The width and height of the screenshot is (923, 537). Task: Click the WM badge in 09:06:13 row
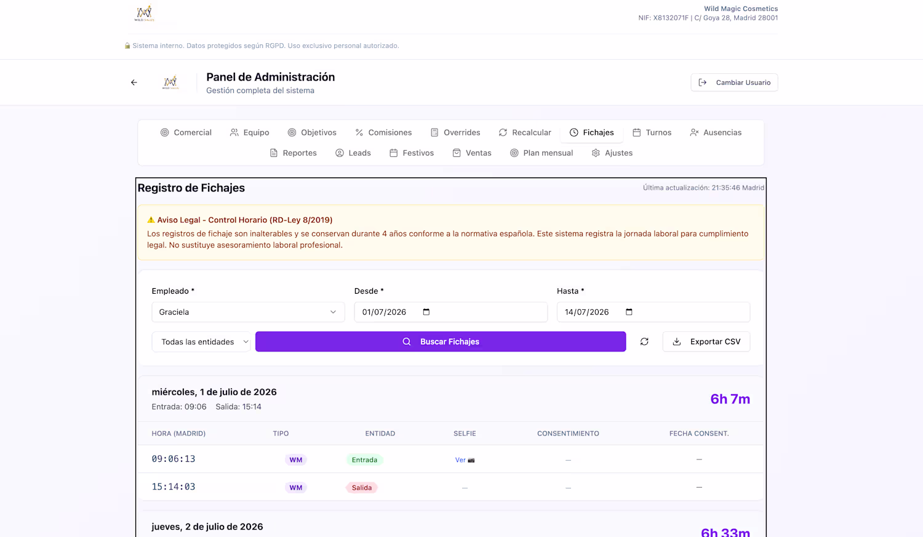tap(296, 460)
